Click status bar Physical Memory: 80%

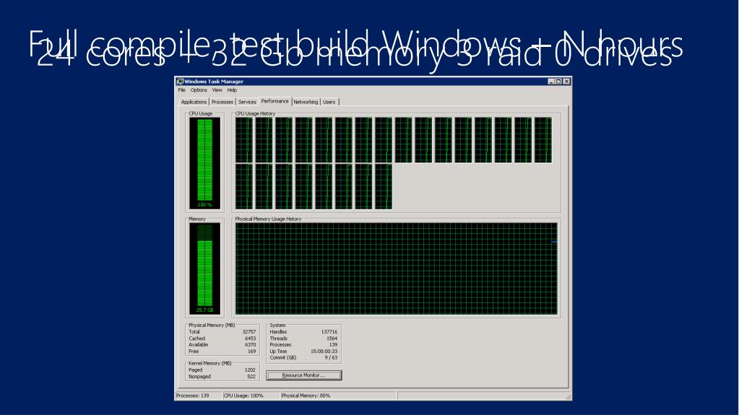pyautogui.click(x=306, y=396)
